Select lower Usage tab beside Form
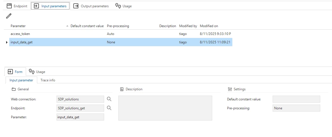The height and width of the screenshot is (137, 332). (37, 72)
